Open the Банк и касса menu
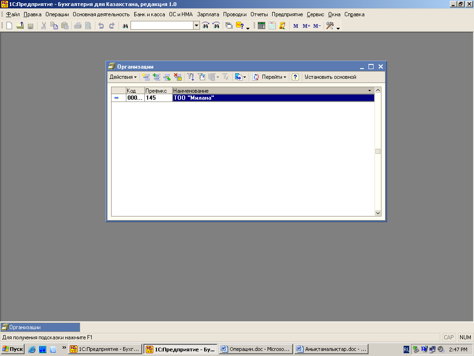 coord(150,14)
